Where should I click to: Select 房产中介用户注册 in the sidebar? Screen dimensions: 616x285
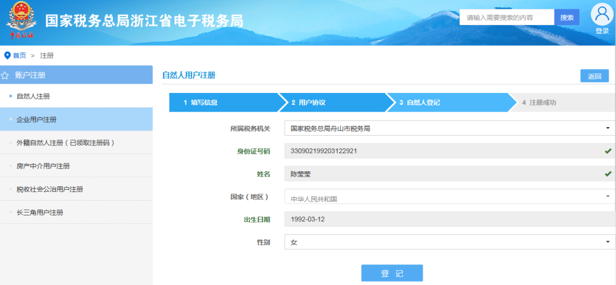click(x=76, y=166)
